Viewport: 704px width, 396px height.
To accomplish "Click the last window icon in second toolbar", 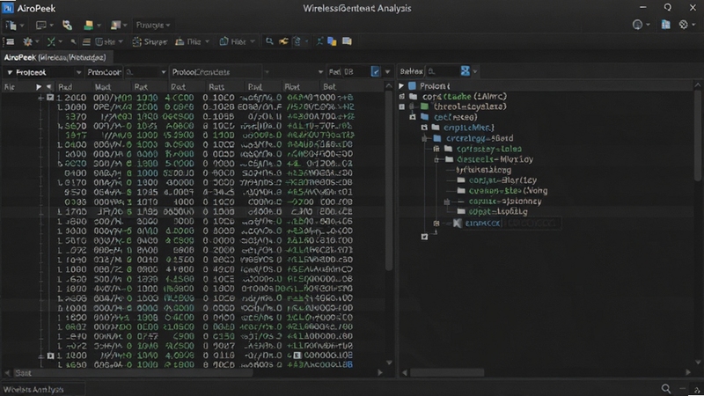I will point(347,41).
